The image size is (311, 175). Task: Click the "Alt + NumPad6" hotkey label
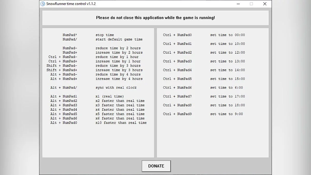64,118
